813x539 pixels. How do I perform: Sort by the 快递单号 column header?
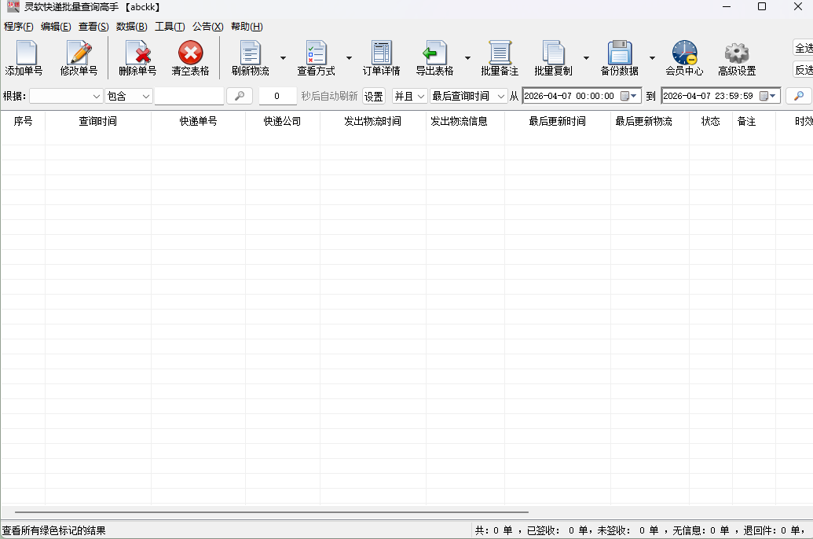198,122
